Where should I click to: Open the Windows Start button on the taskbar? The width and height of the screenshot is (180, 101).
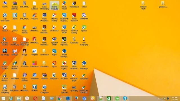click(x=3, y=98)
